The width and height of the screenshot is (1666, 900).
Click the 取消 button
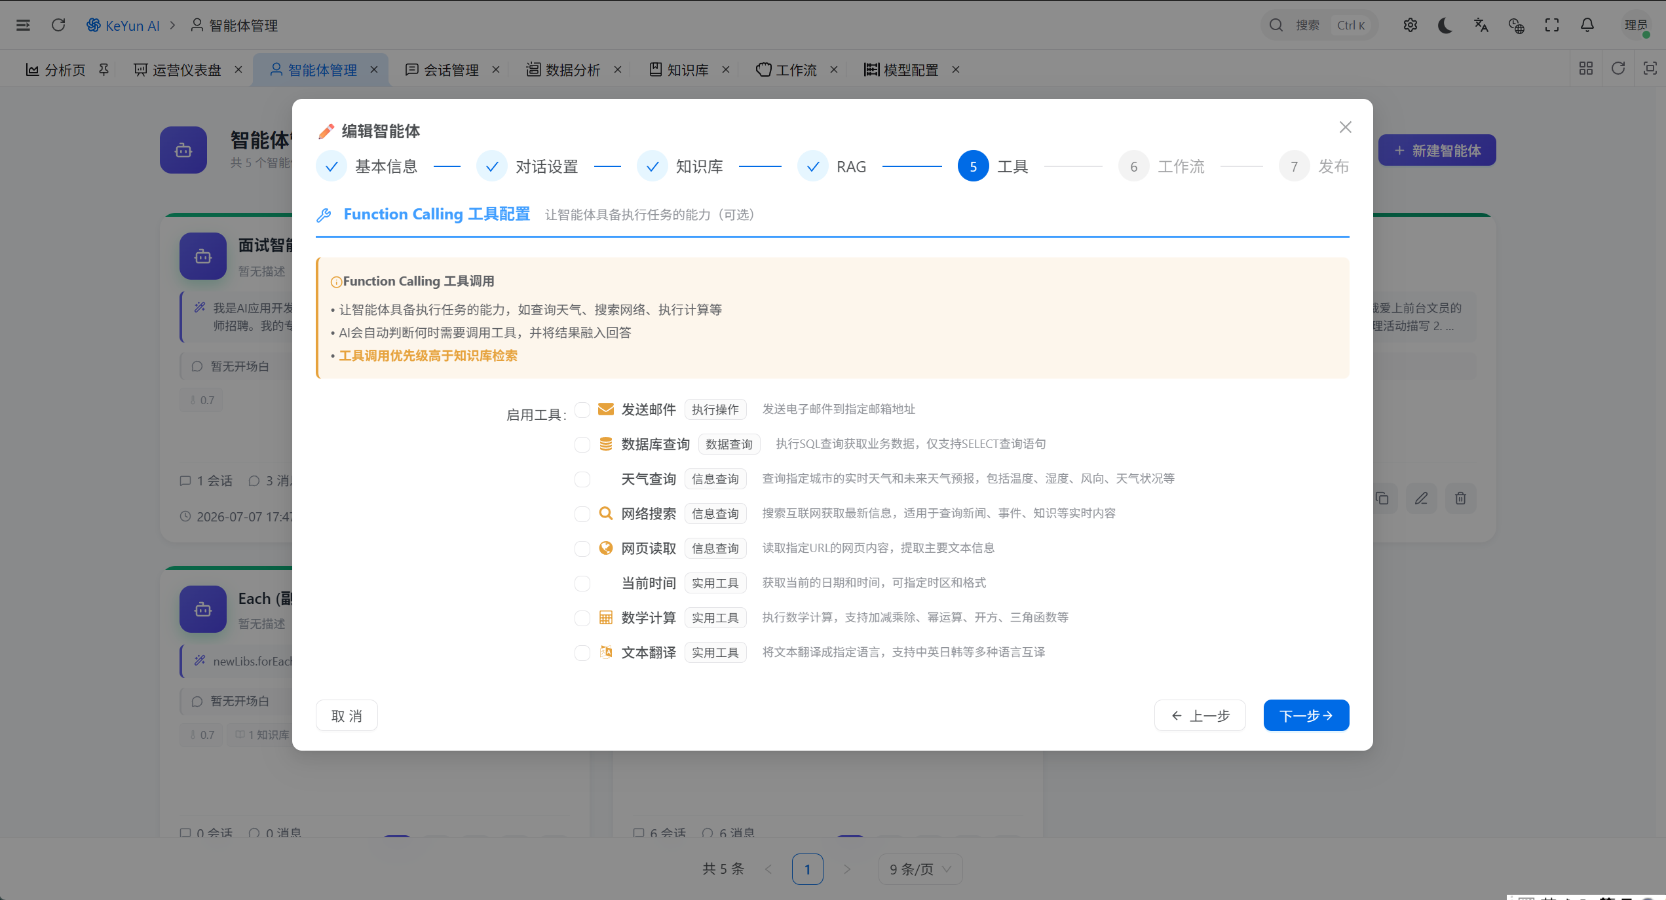click(347, 715)
